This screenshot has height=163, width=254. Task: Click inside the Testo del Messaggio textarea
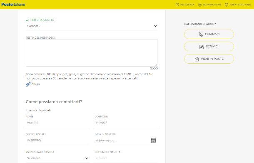pos(92,53)
